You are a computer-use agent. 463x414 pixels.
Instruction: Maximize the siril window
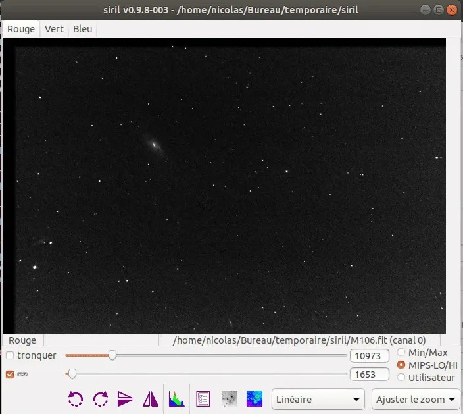pos(439,10)
